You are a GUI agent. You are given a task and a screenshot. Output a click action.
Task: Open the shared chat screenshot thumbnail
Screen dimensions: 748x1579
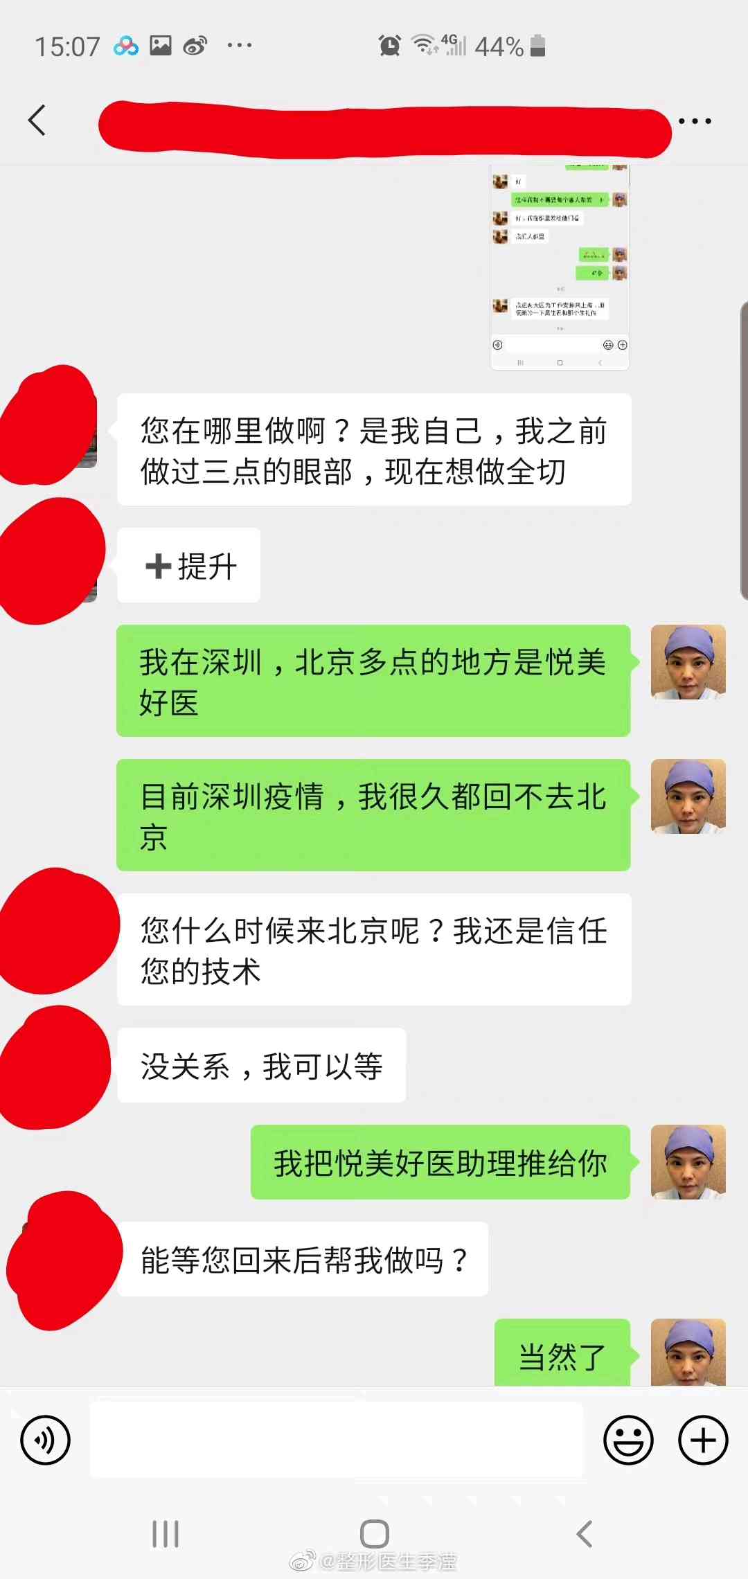point(560,268)
